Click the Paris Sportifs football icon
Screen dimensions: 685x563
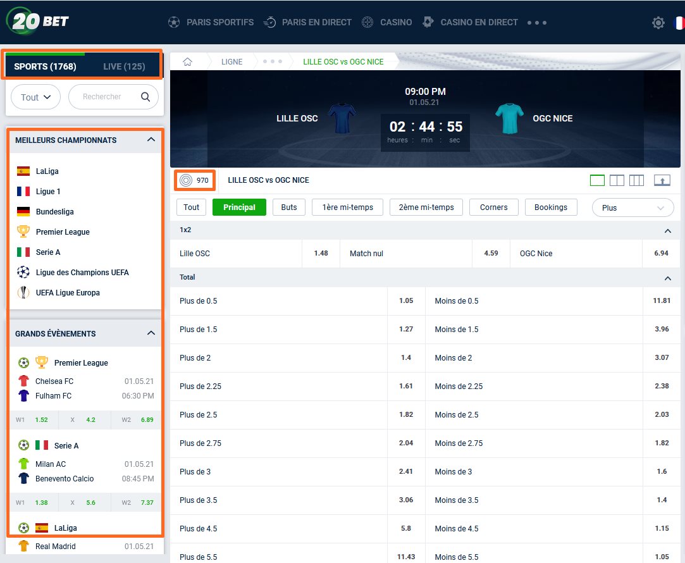click(174, 22)
